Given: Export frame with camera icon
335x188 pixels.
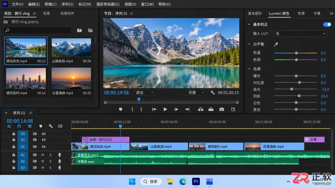Looking at the screenshot, I should (222, 109).
